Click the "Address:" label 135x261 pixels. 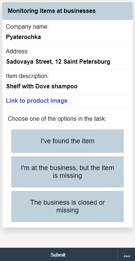17,51
